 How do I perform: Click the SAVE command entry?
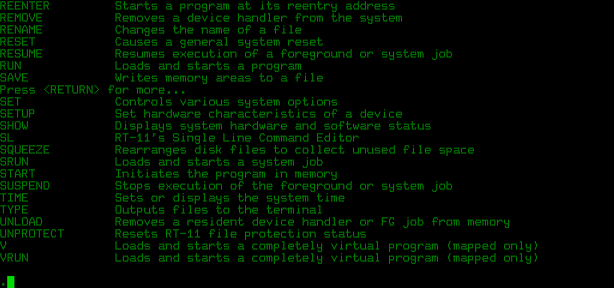14,78
